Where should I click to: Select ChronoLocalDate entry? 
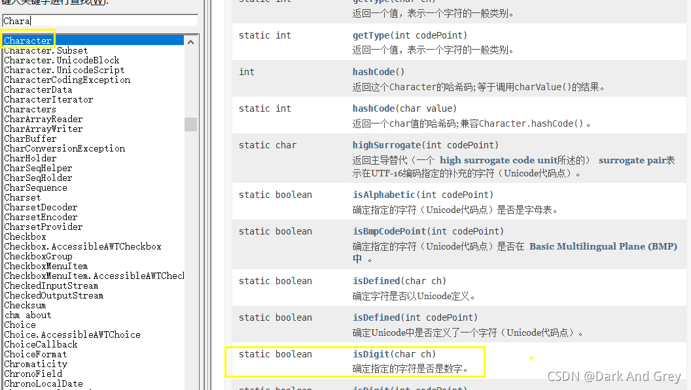tap(43, 383)
